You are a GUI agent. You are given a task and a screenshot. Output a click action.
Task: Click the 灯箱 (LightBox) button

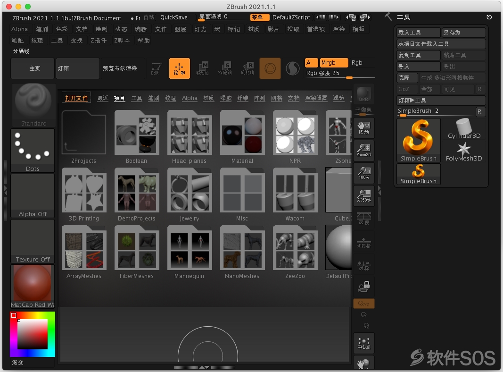coord(77,68)
